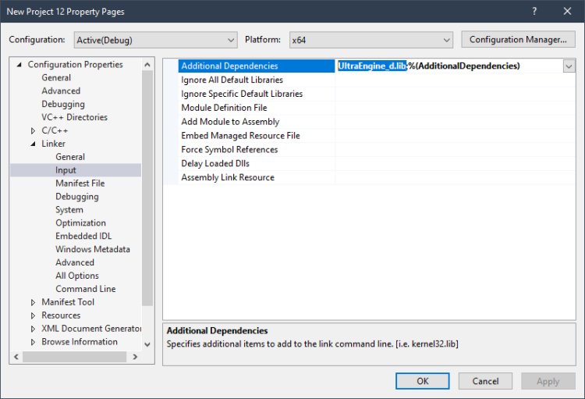Collapse the Configuration Properties tree node

click(x=19, y=65)
